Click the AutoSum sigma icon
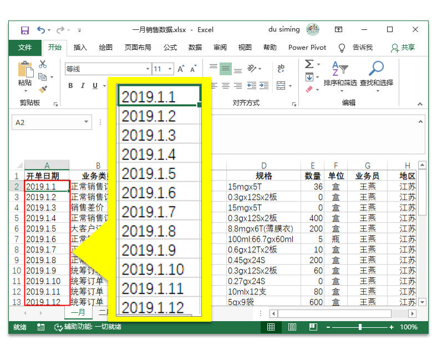Screen dimensions: 437x356 click(309, 64)
